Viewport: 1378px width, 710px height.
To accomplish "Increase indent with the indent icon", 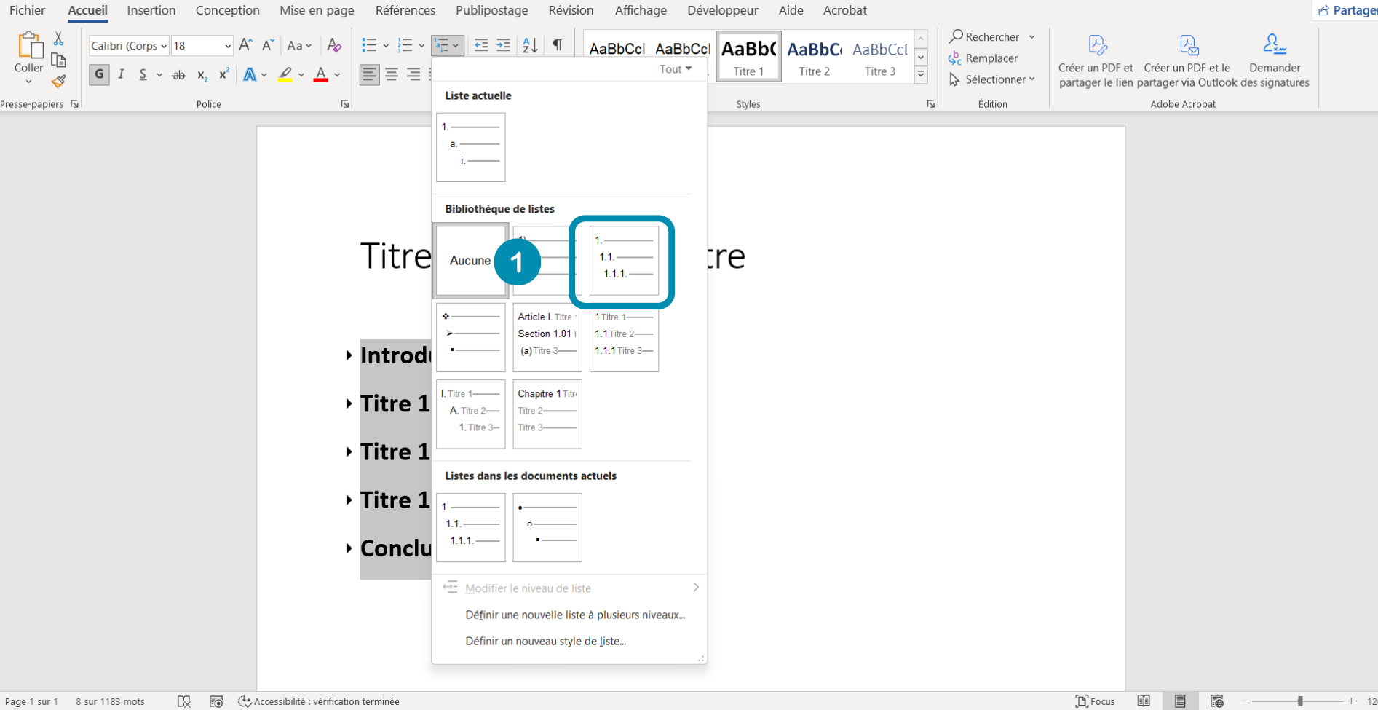I will [x=503, y=45].
